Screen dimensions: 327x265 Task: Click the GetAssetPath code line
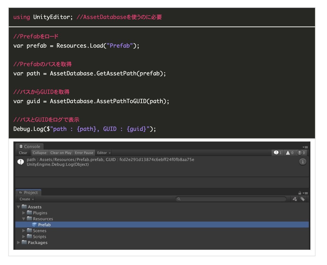[90, 73]
